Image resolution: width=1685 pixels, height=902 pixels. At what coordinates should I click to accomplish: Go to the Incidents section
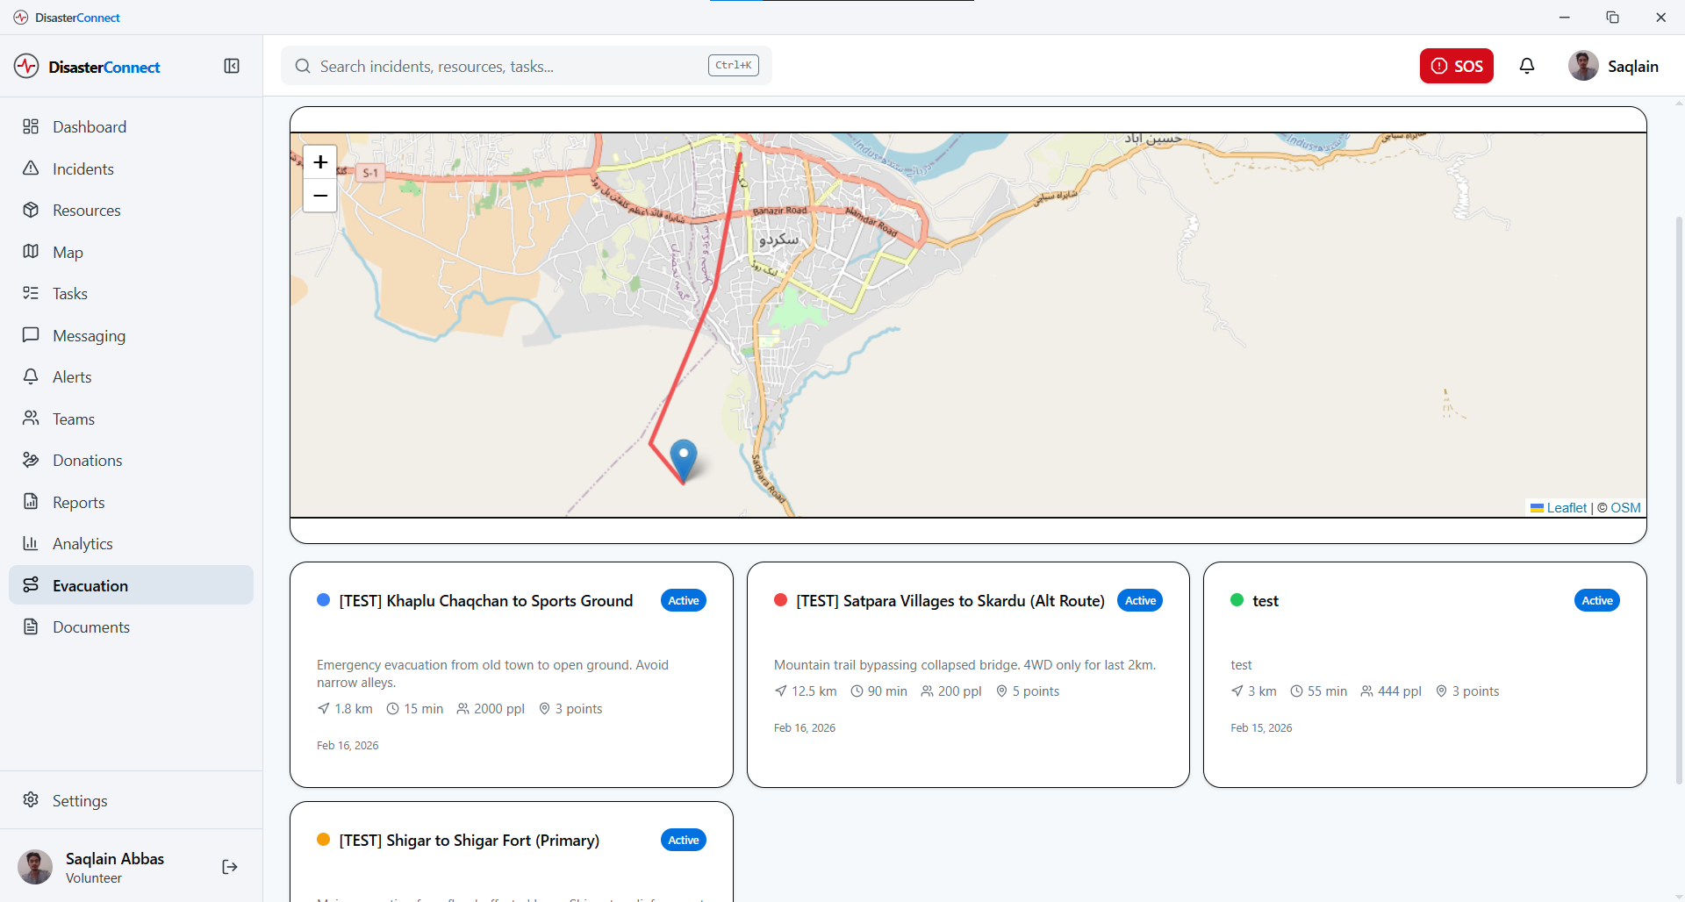tap(83, 169)
